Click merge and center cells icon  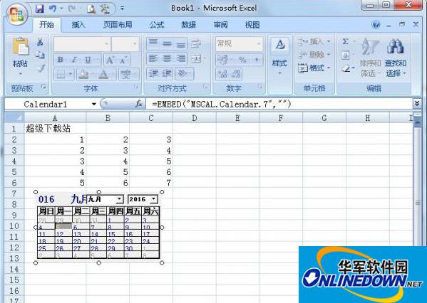click(x=196, y=58)
